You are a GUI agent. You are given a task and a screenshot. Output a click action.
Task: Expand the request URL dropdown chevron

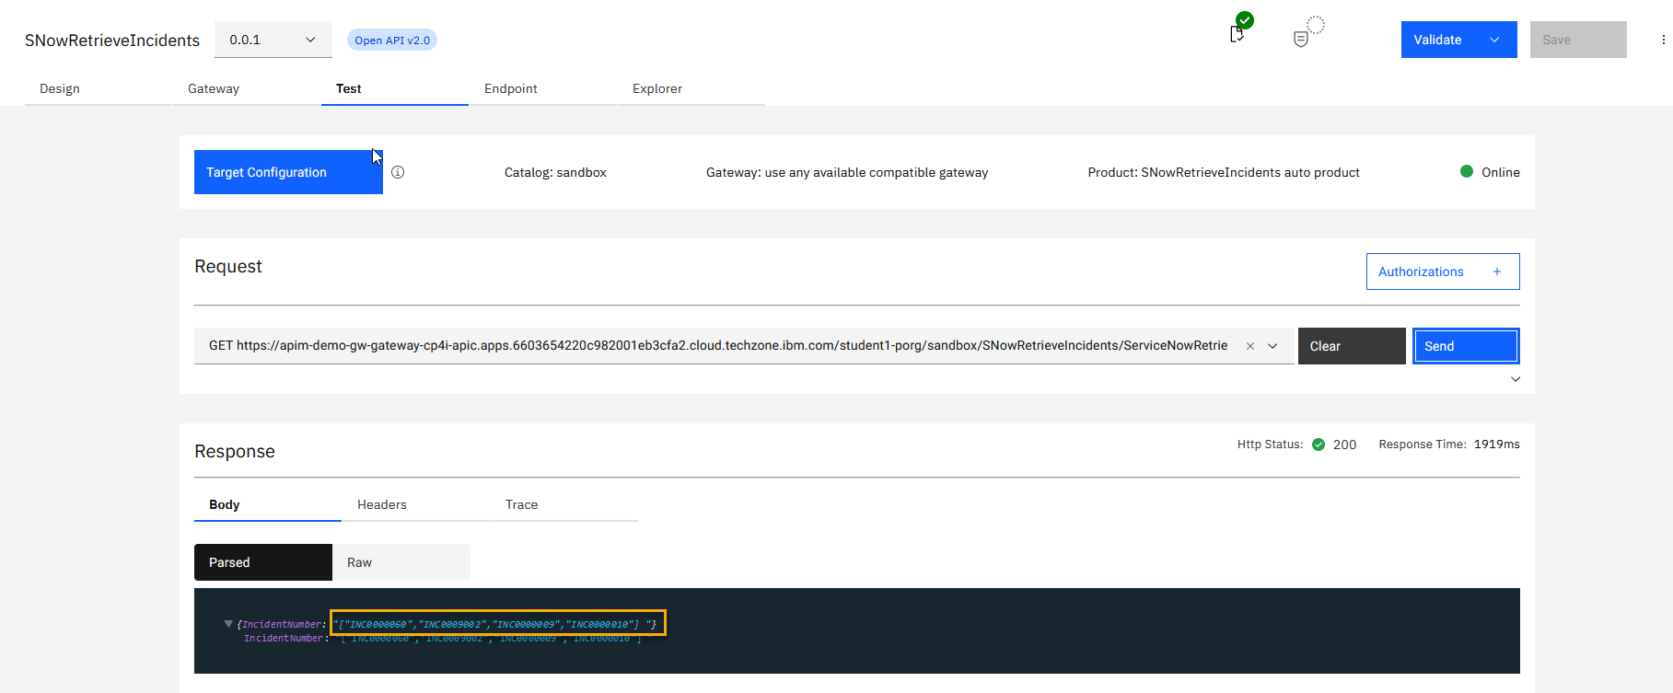click(1272, 346)
